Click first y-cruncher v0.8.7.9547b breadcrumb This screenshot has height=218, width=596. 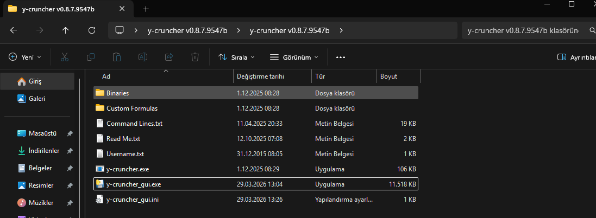tap(187, 30)
